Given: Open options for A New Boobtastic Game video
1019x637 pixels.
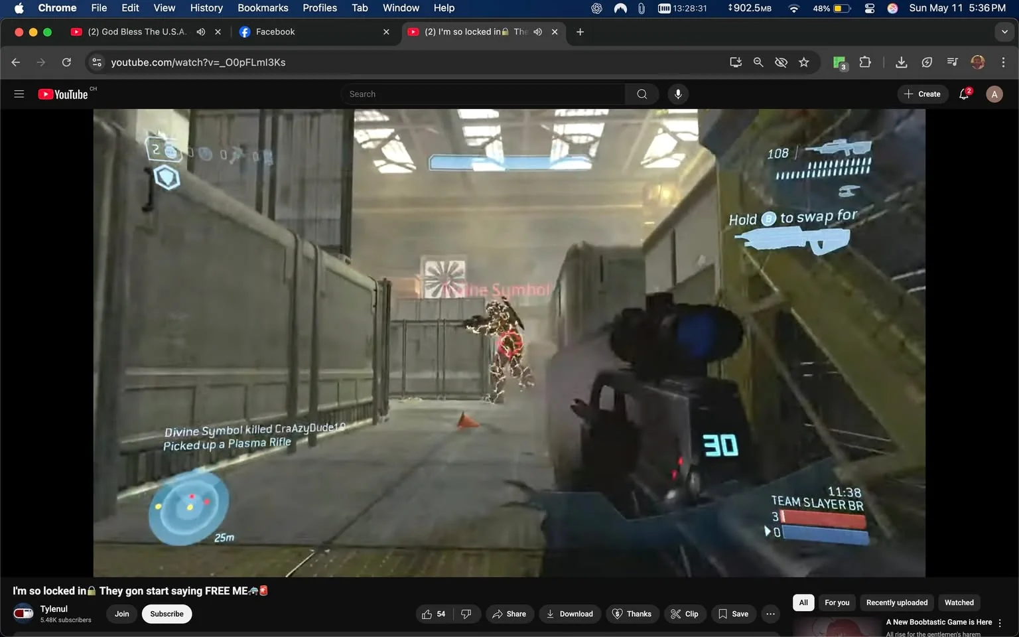Looking at the screenshot, I should pyautogui.click(x=1000, y=623).
